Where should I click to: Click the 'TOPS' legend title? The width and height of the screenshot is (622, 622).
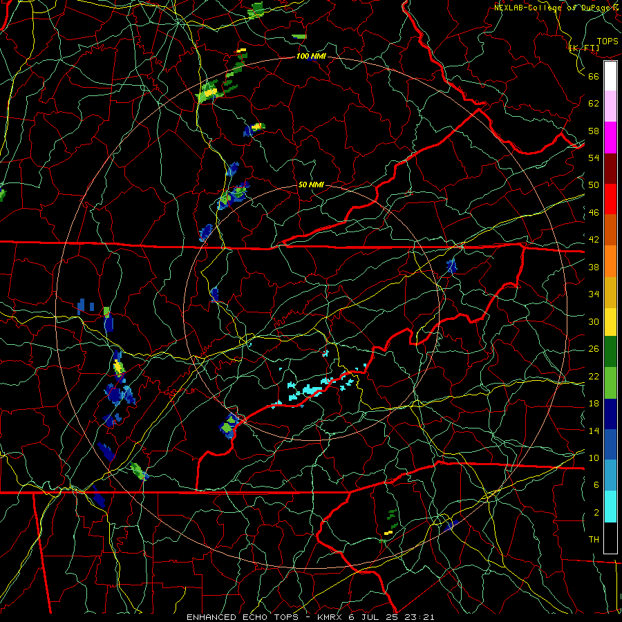pyautogui.click(x=607, y=41)
